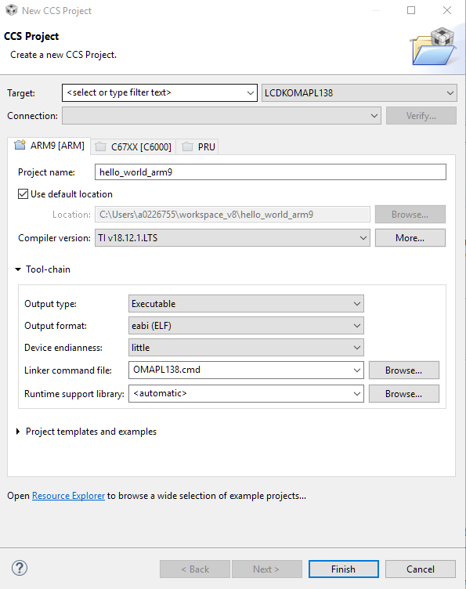Click the Verify... button
466x589 pixels.
pos(421,116)
